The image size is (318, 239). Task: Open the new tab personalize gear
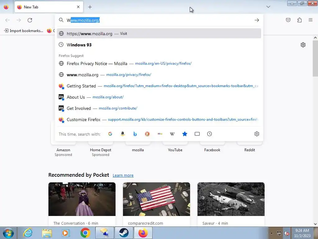click(x=303, y=45)
